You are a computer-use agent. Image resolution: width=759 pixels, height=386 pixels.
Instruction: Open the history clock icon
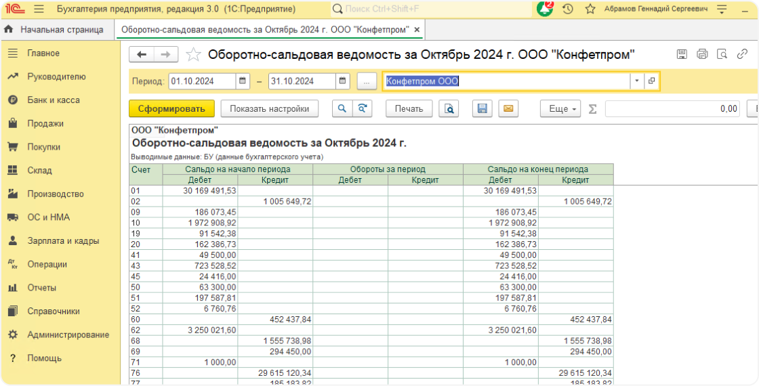click(568, 9)
